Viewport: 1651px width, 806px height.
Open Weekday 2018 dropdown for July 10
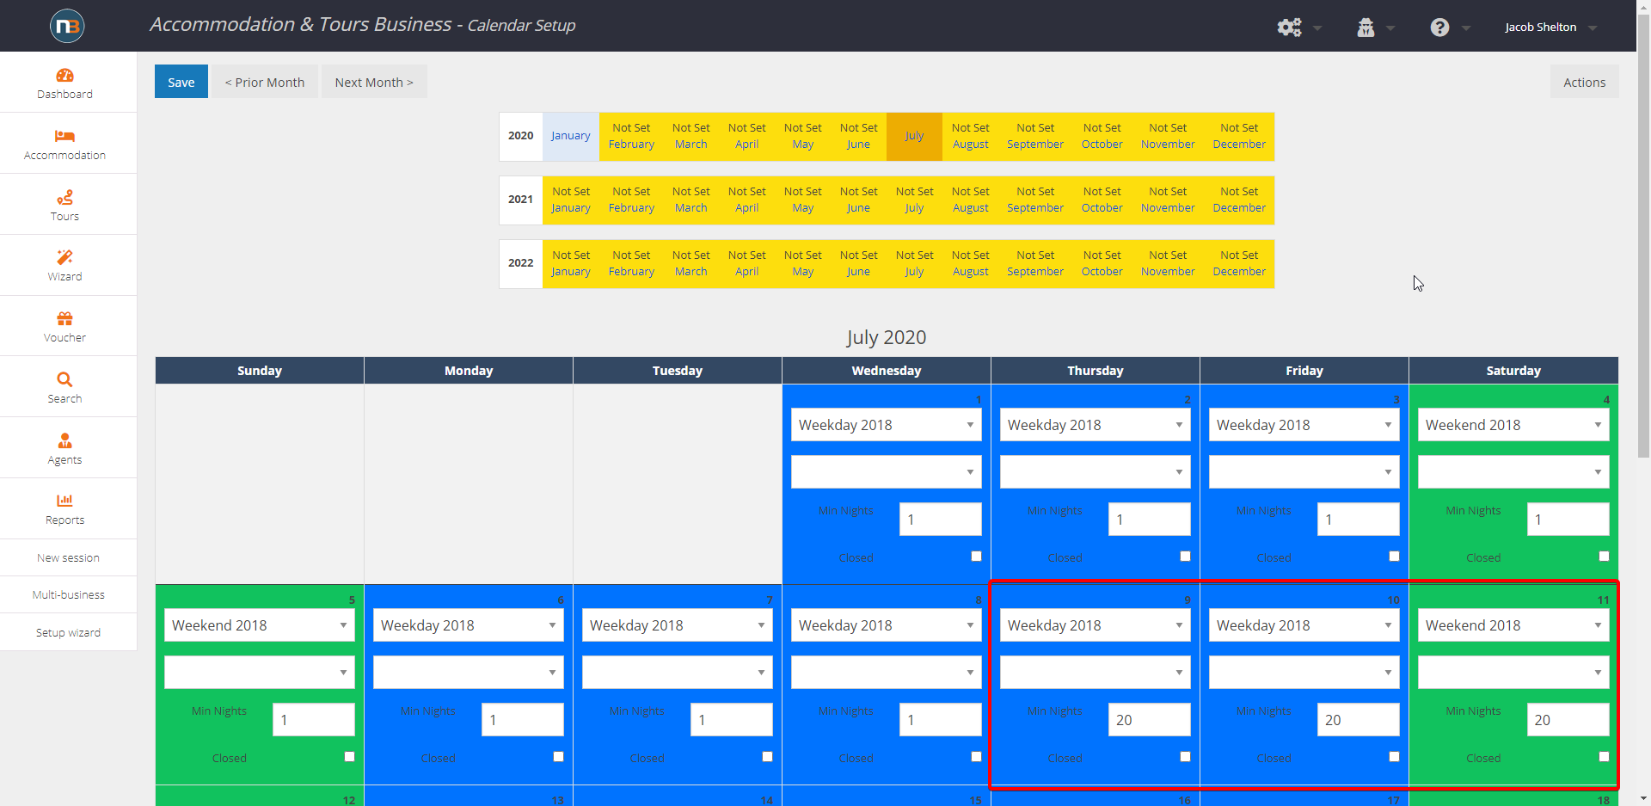pyautogui.click(x=1304, y=625)
